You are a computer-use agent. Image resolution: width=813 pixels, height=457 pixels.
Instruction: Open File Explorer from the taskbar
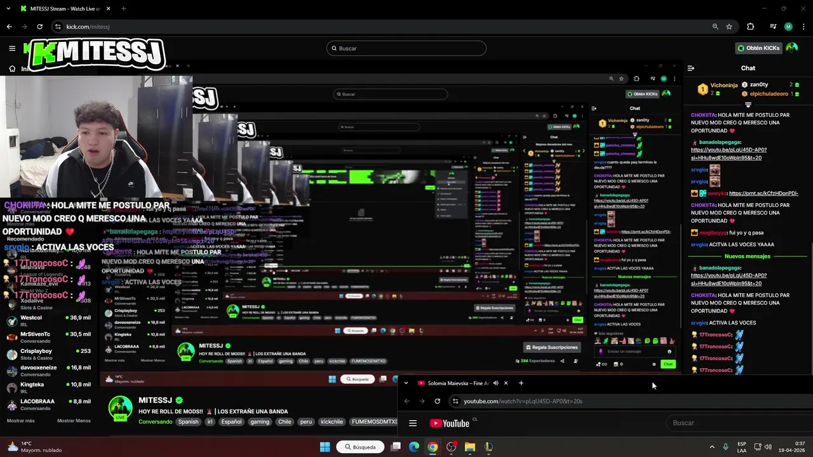(x=470, y=447)
